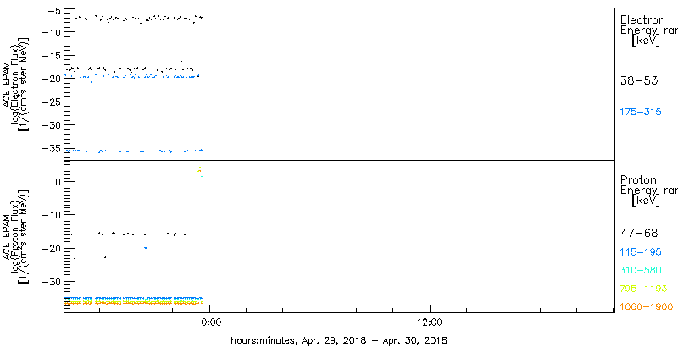This screenshot has height=347, width=678.
Task: Click the 310-580 proton energy legend label
Action: [x=641, y=271]
